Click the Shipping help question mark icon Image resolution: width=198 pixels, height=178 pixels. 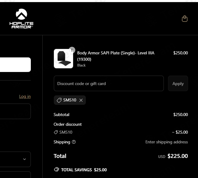(x=74, y=142)
